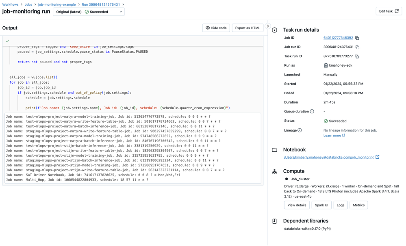
Task: Open Spark UI for the cluster
Action: (321, 205)
